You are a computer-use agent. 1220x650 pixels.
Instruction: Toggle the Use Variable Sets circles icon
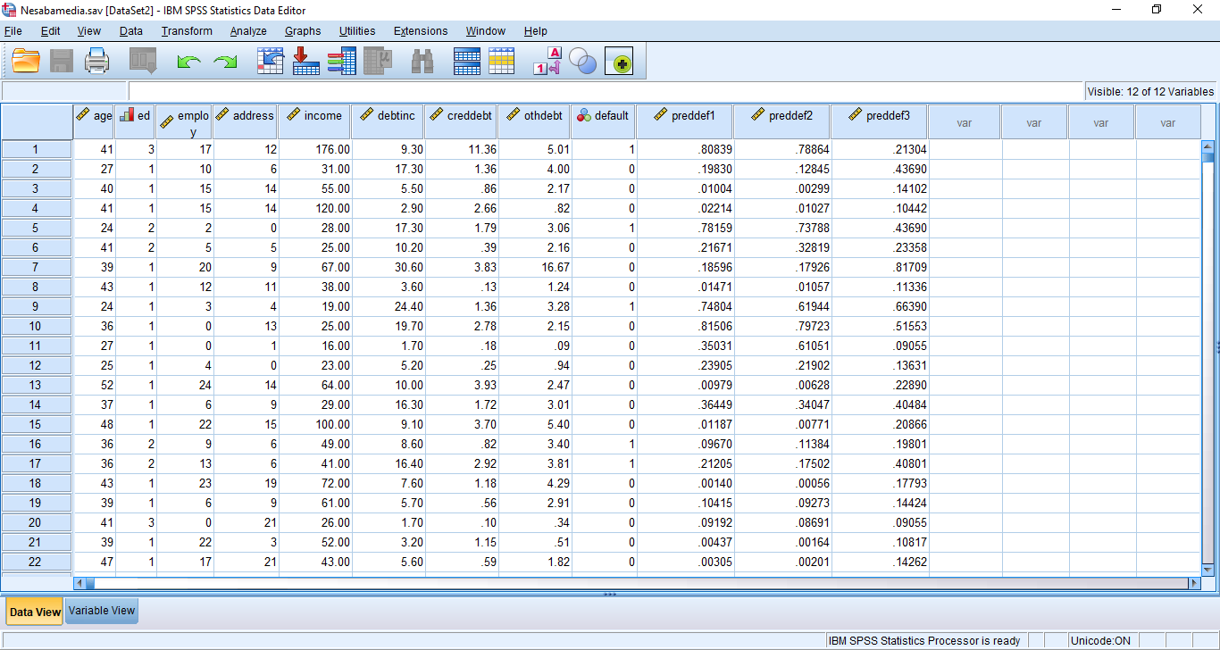click(x=582, y=62)
